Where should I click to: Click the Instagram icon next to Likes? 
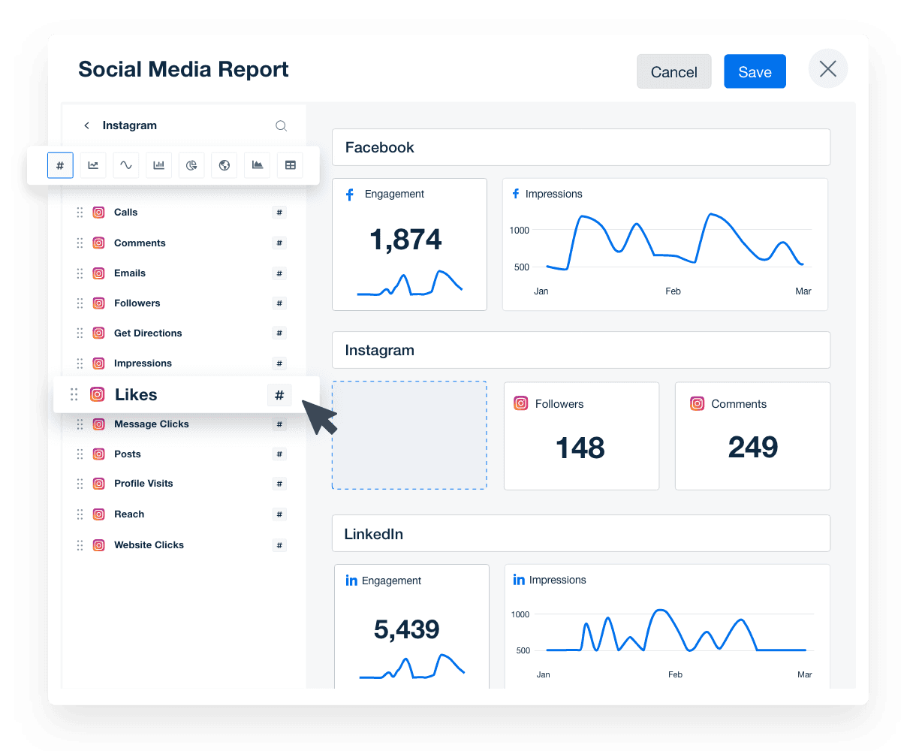[x=98, y=394]
